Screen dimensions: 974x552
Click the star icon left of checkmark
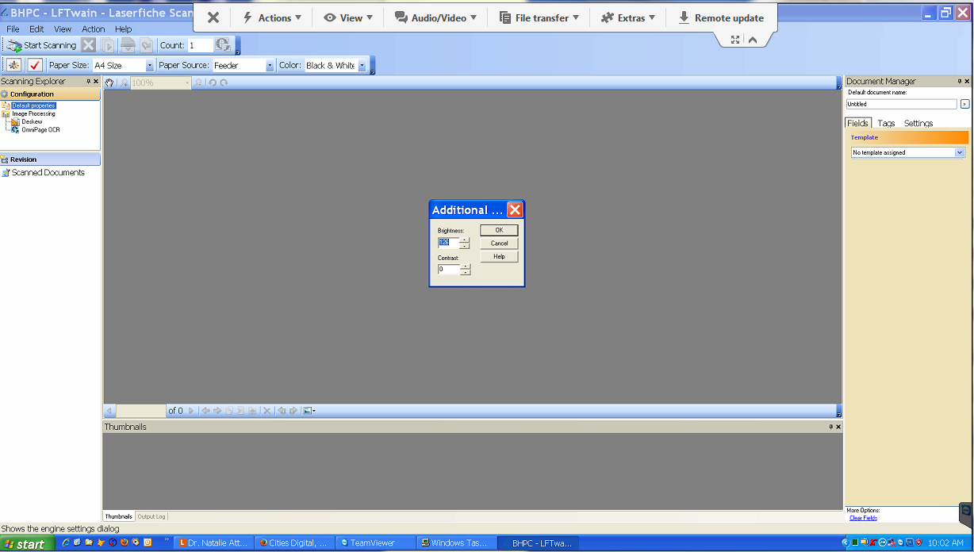(x=13, y=66)
